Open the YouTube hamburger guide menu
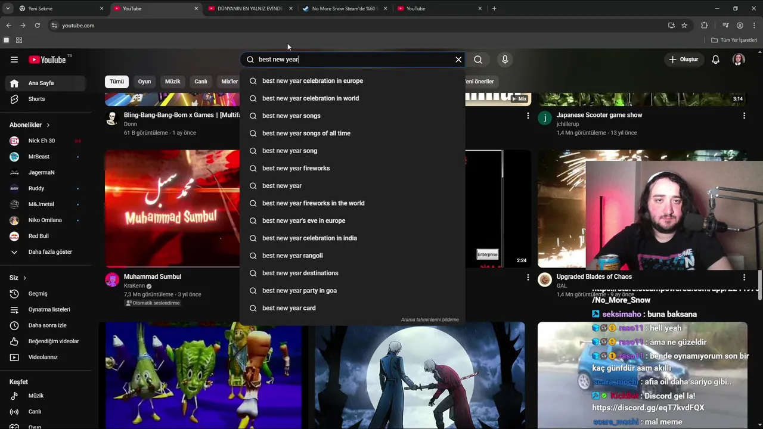763x429 pixels. click(x=14, y=60)
